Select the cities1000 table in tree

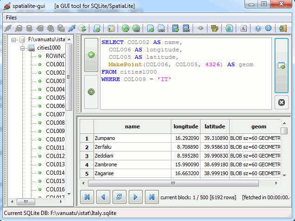coord(49,48)
